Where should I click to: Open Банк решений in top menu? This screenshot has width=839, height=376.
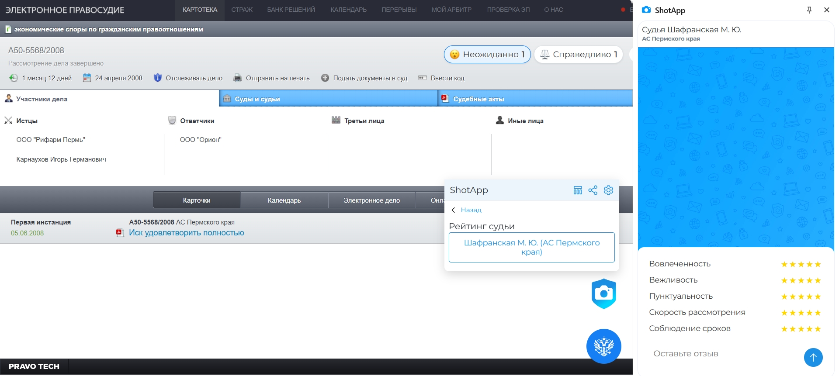291,10
